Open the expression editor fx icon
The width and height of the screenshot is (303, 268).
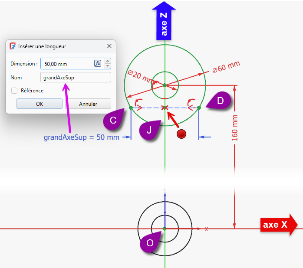pyautogui.click(x=98, y=63)
